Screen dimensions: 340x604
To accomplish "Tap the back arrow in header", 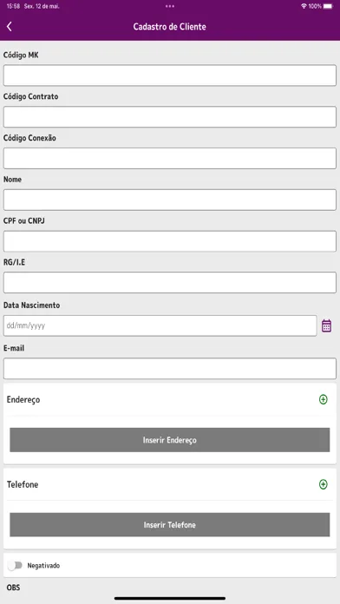I will click(10, 27).
